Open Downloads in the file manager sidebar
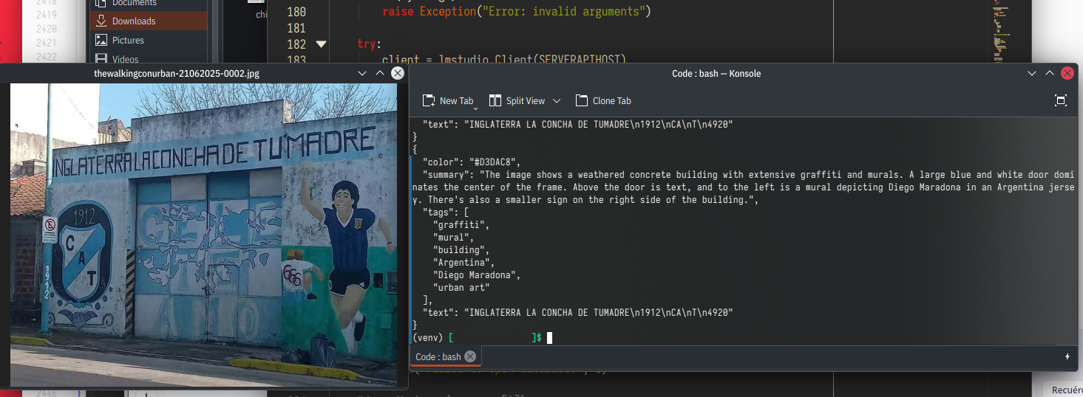1083x397 pixels. (x=149, y=21)
